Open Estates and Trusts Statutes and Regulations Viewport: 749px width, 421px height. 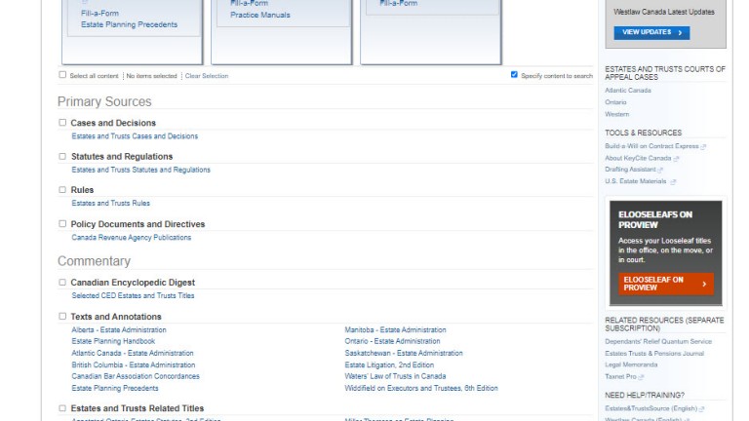point(140,170)
